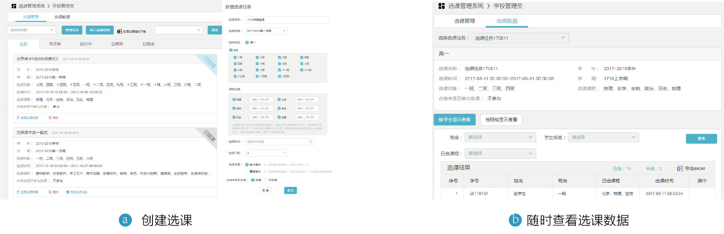Click the clock icon in 选课时间 field
Image resolution: width=724 pixels, height=234 pixels.
point(310,142)
